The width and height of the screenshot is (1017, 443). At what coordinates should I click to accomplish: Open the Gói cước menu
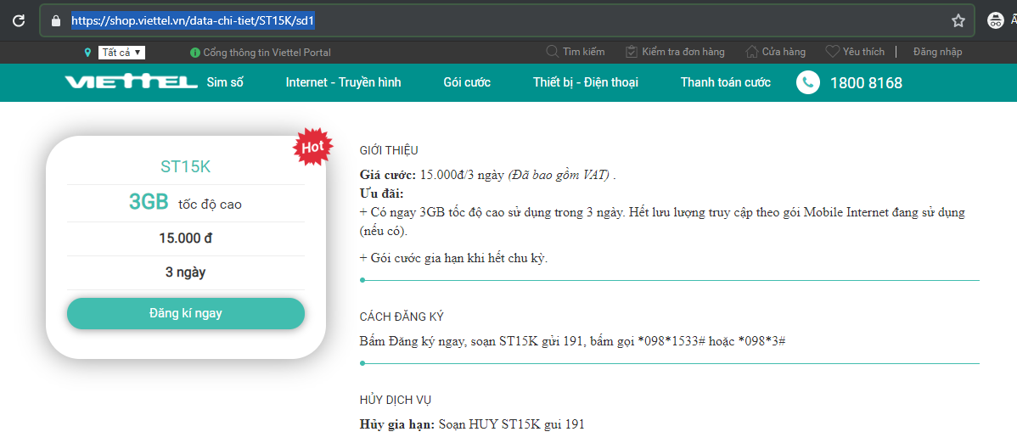coord(467,82)
